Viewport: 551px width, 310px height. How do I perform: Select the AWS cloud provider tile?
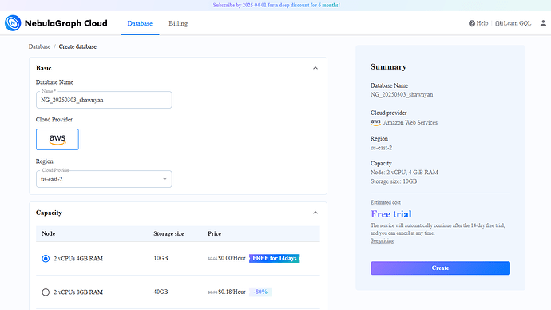(57, 139)
